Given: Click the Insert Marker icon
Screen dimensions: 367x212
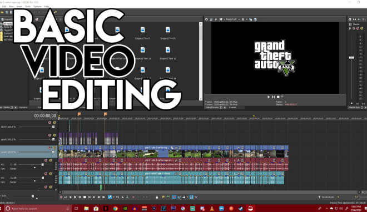Looking at the screenshot, I should [163, 197].
